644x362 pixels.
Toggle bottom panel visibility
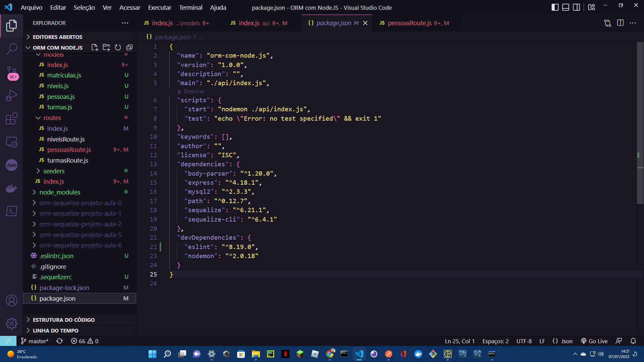(566, 7)
